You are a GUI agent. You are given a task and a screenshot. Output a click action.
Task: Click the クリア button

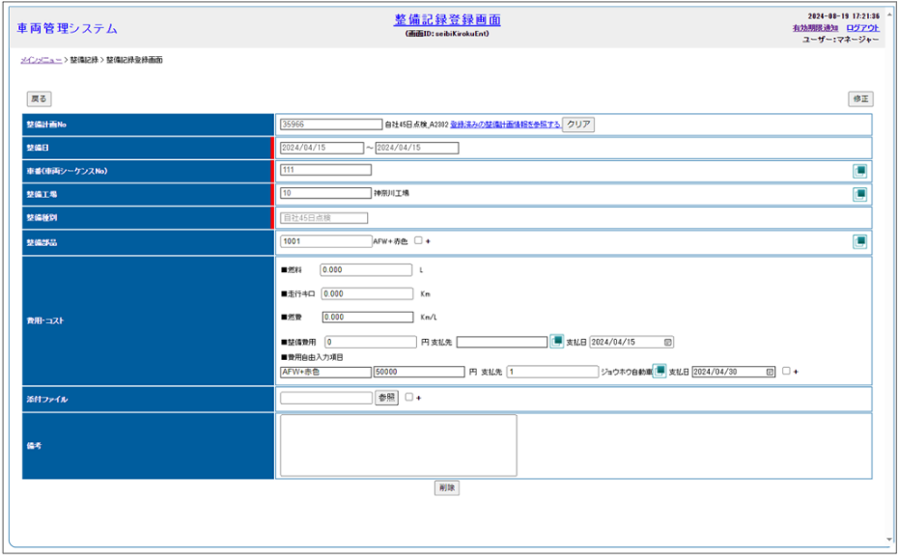click(578, 125)
